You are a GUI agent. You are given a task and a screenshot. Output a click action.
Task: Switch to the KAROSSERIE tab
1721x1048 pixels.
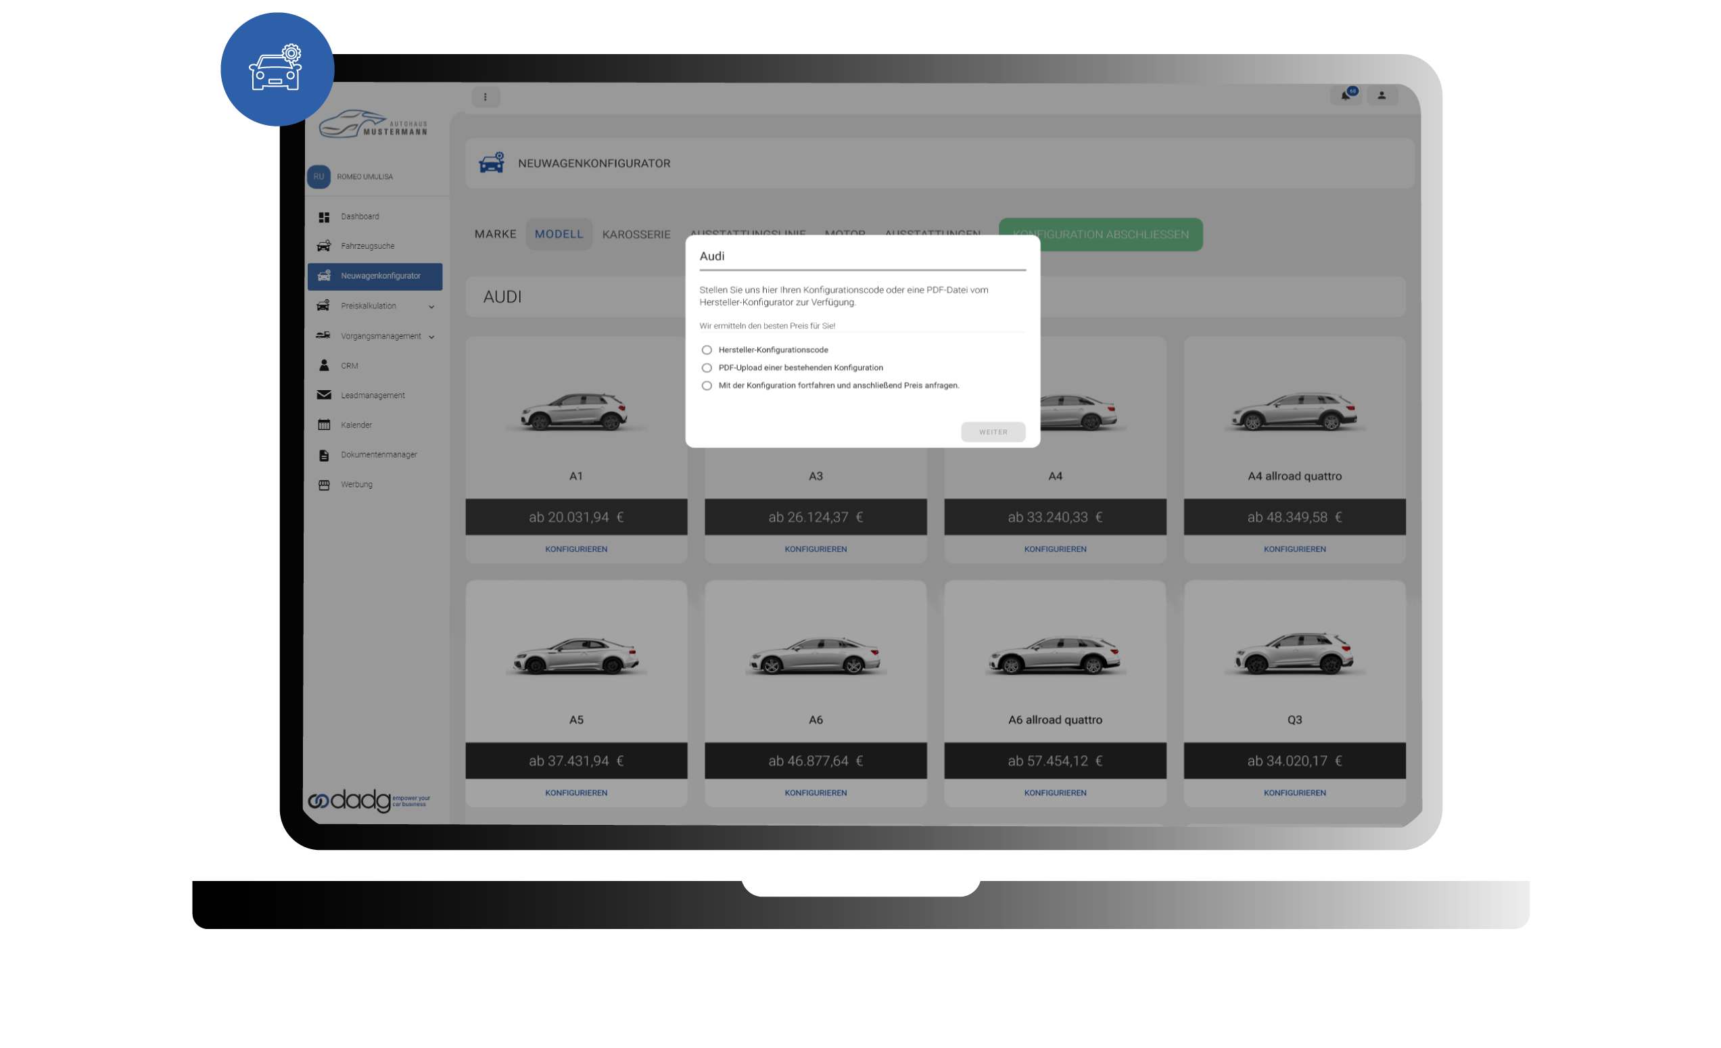tap(636, 235)
